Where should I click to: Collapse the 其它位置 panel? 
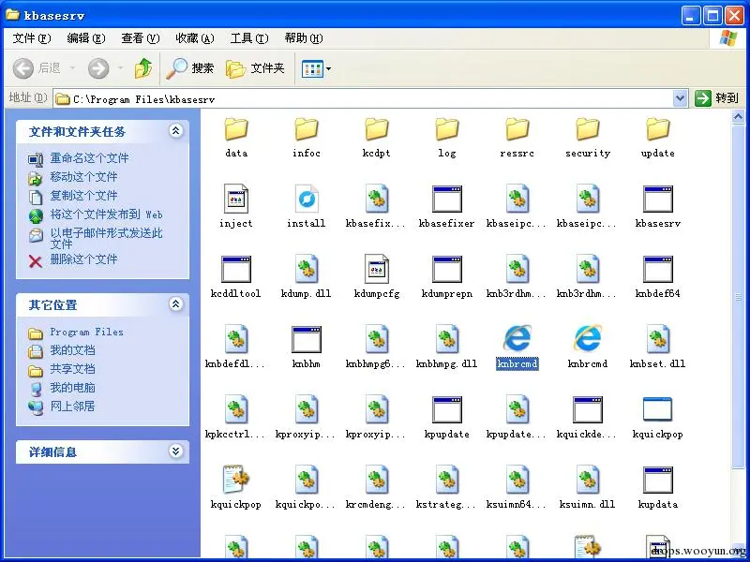pos(176,303)
